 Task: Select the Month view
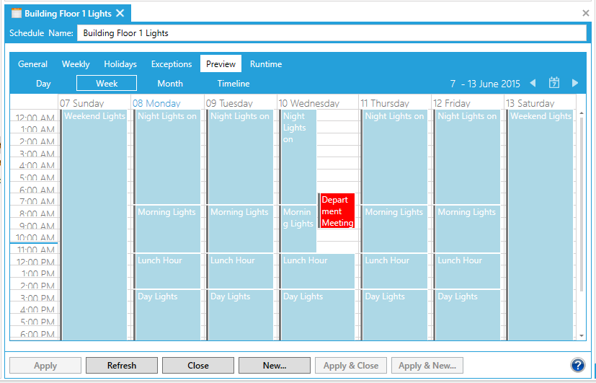click(170, 84)
